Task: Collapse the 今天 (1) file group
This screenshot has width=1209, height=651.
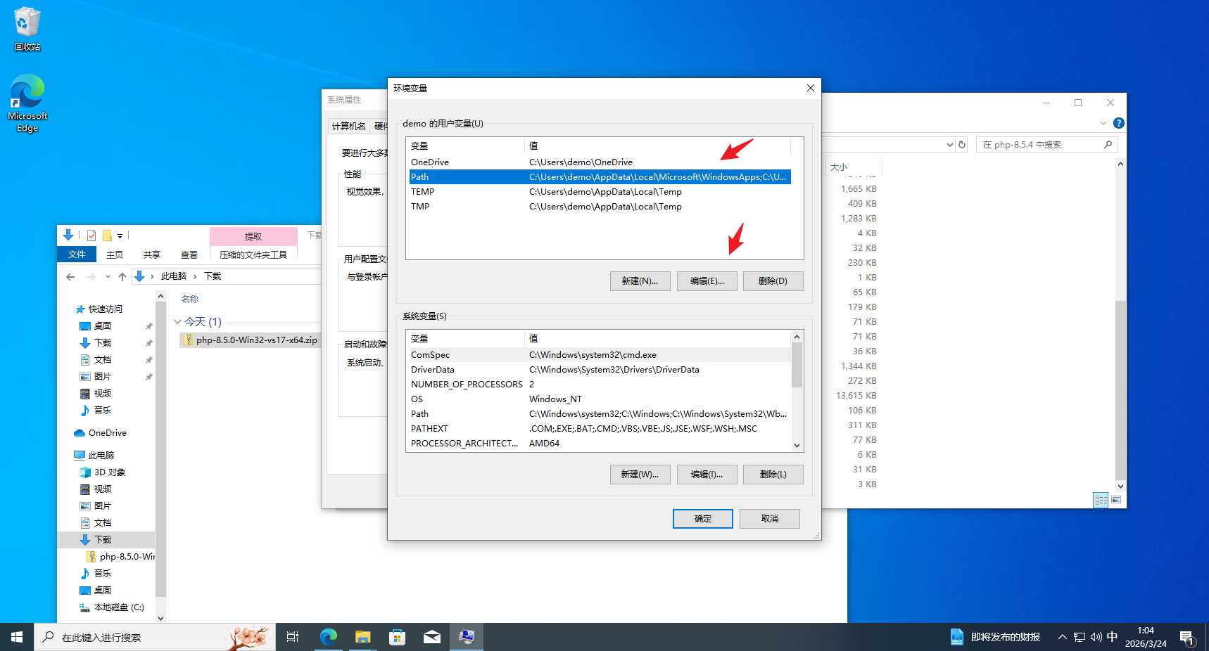Action: [177, 322]
